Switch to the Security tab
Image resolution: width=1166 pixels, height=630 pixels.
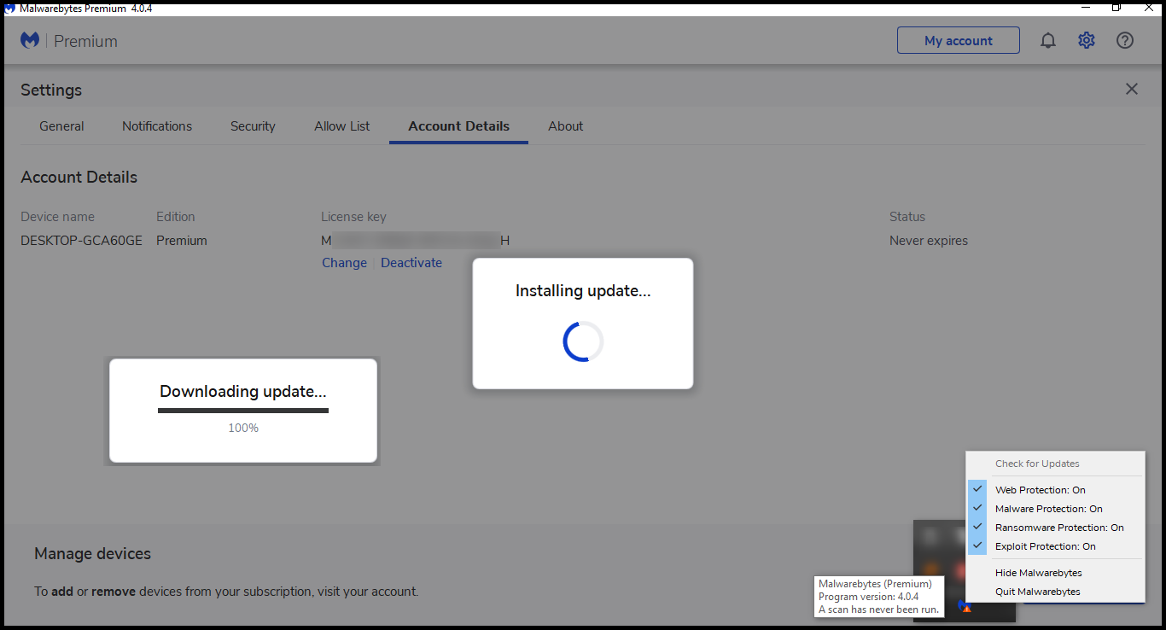click(253, 126)
